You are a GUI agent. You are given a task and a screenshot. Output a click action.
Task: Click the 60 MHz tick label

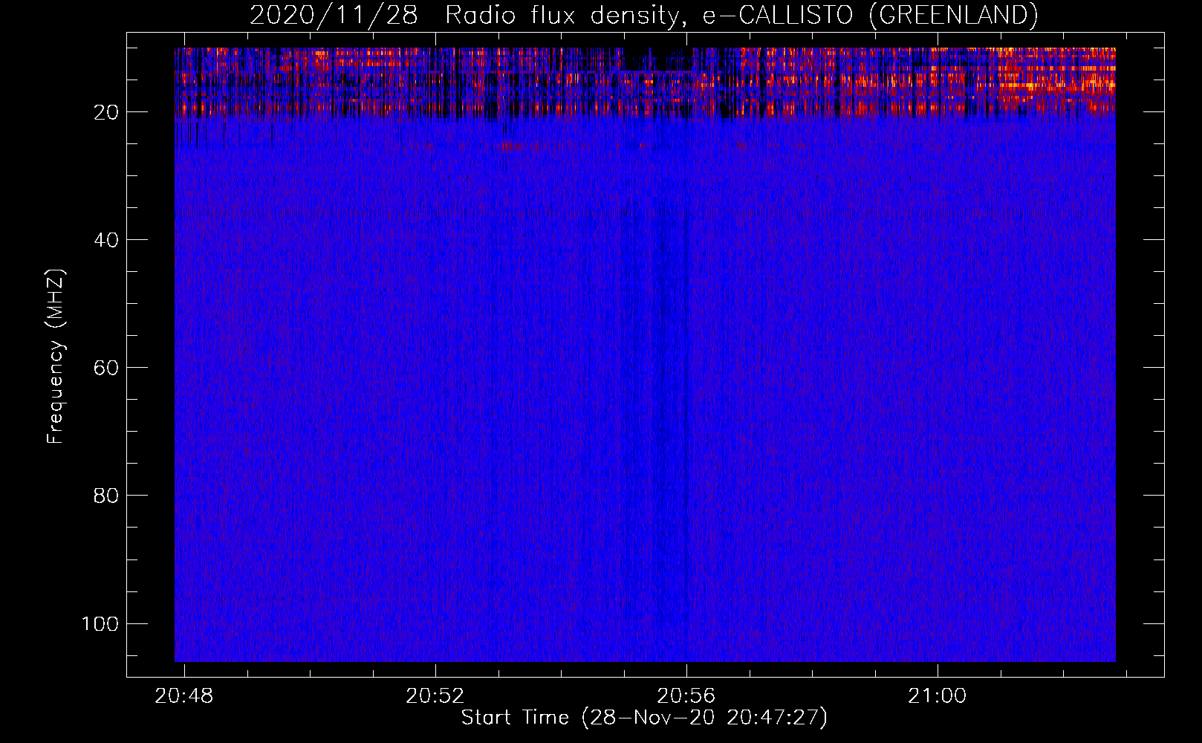coord(106,368)
